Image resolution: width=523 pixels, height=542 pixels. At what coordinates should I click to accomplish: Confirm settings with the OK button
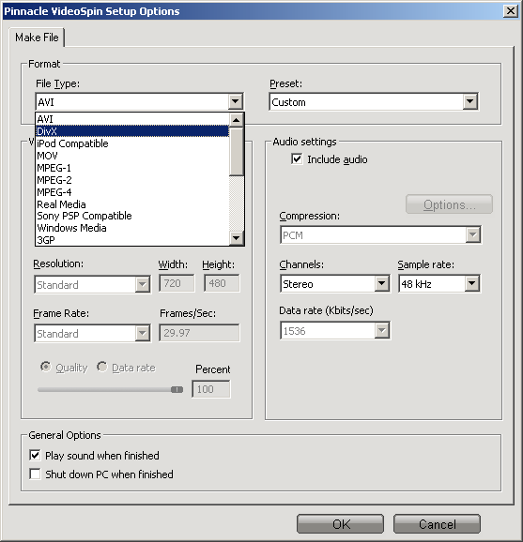tap(340, 524)
